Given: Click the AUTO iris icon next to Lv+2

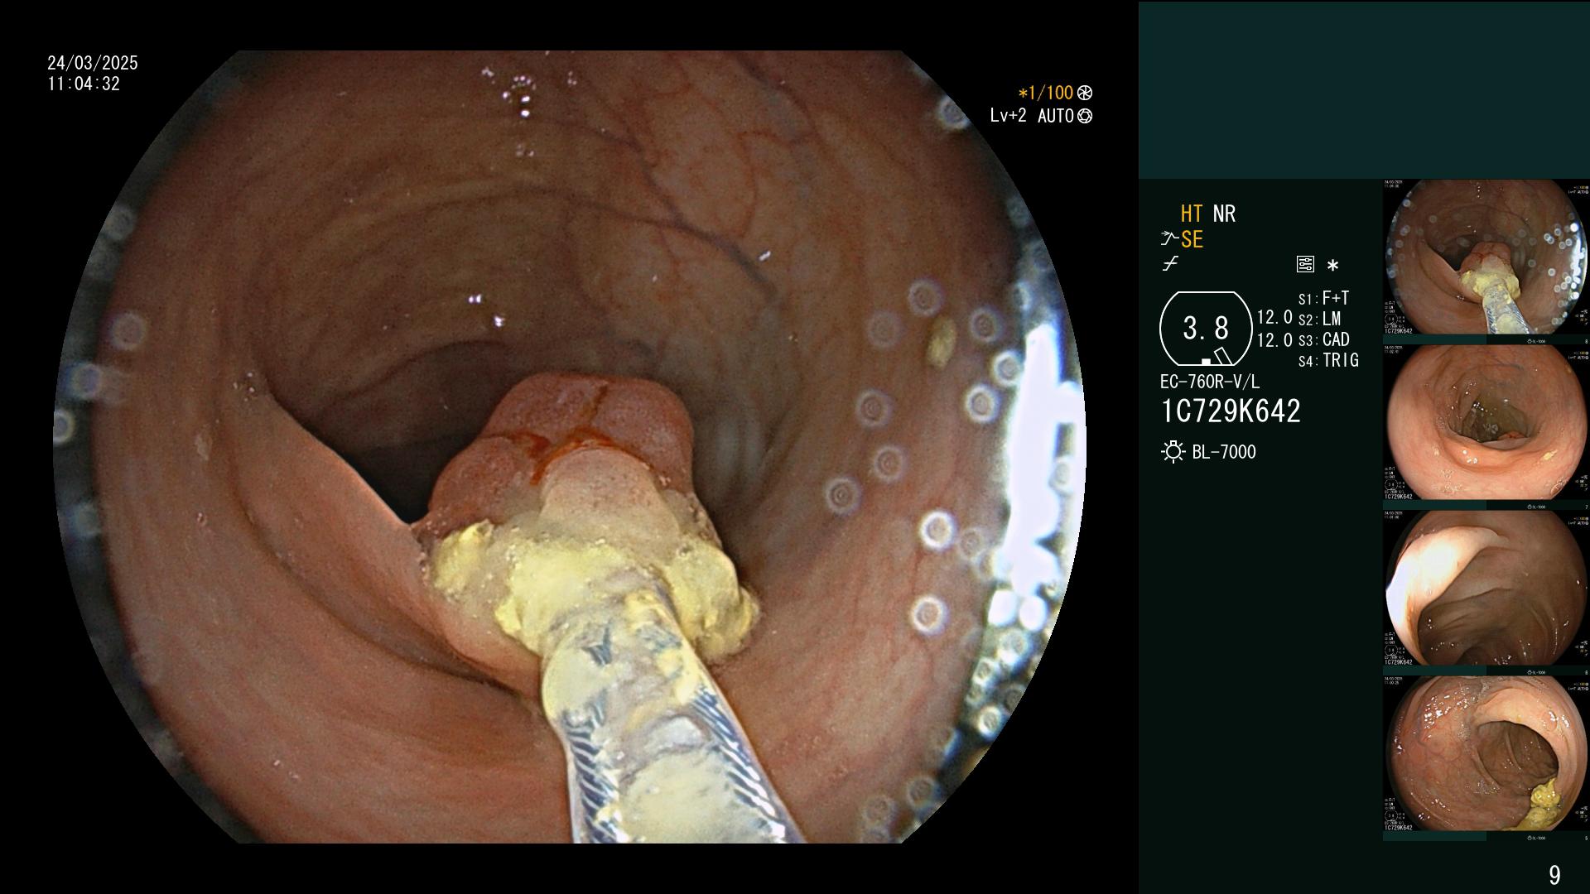Looking at the screenshot, I should click(1085, 116).
